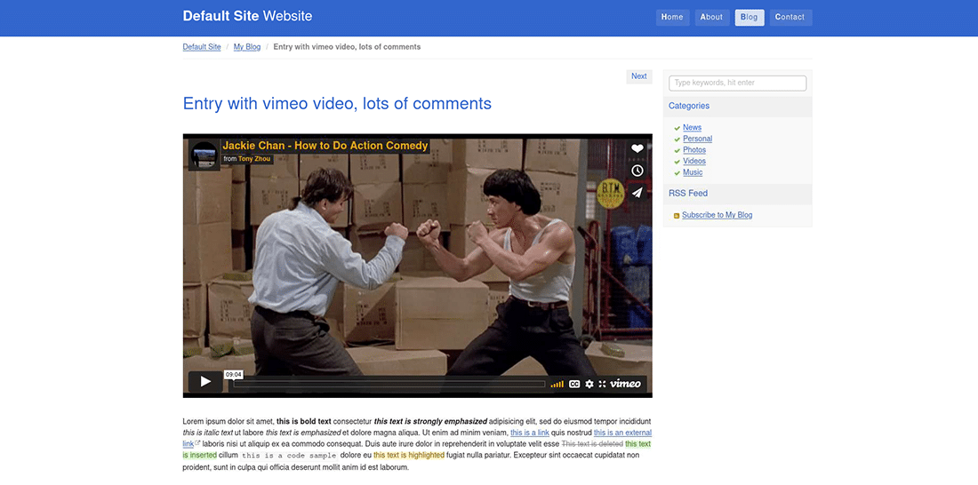This screenshot has height=485, width=978.
Task: Open the Videos category link
Action: (x=694, y=162)
